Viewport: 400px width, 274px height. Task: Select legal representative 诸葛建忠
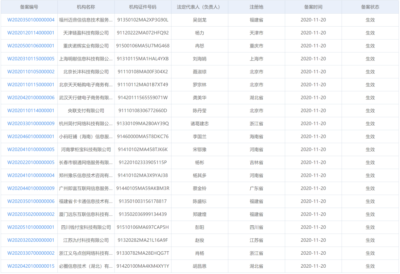[x=200, y=123]
